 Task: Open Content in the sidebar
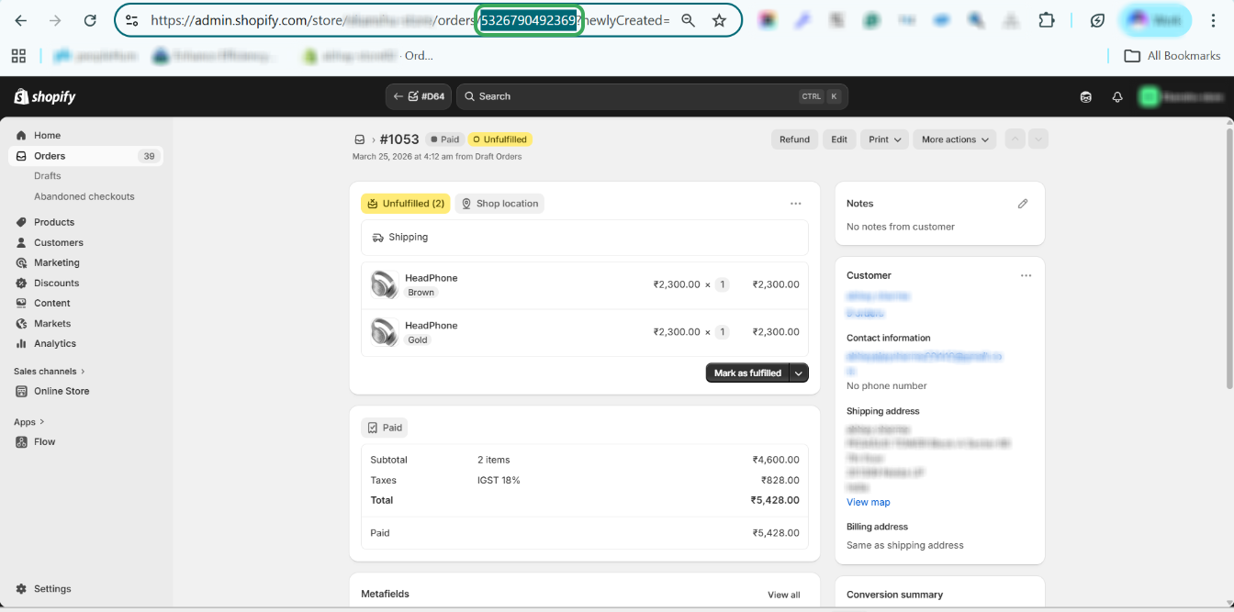pyautogui.click(x=52, y=303)
